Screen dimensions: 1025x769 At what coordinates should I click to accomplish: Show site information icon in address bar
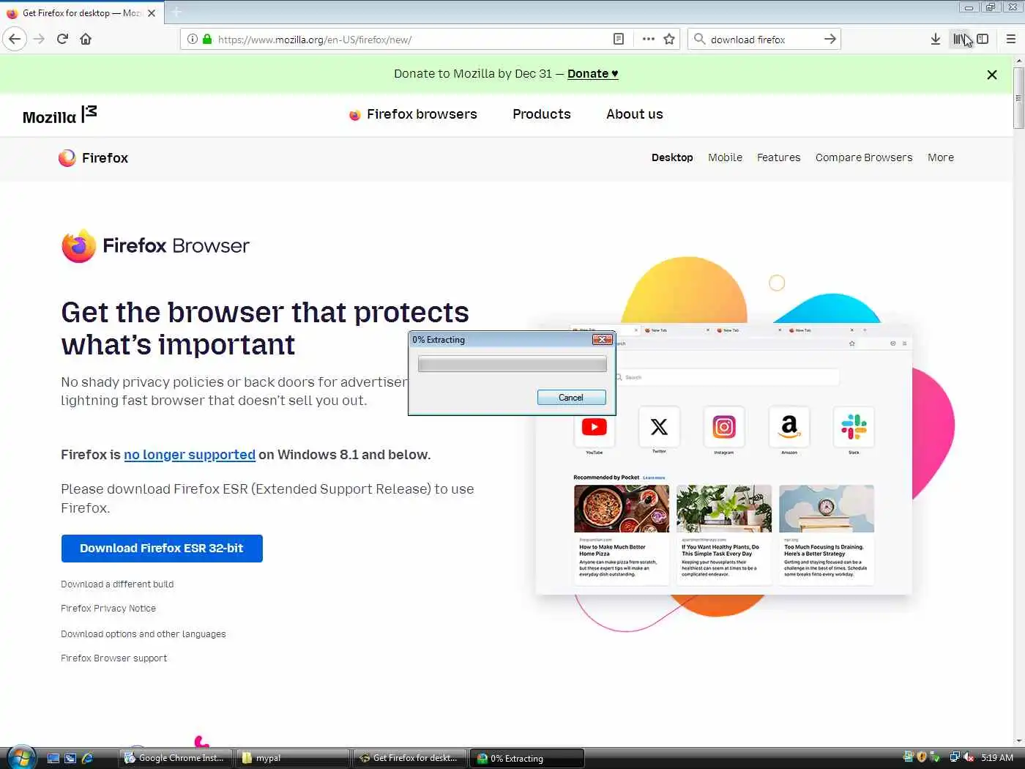[x=192, y=39]
